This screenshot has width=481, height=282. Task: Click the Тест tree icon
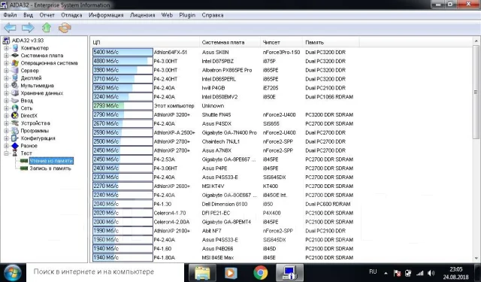pos(15,153)
